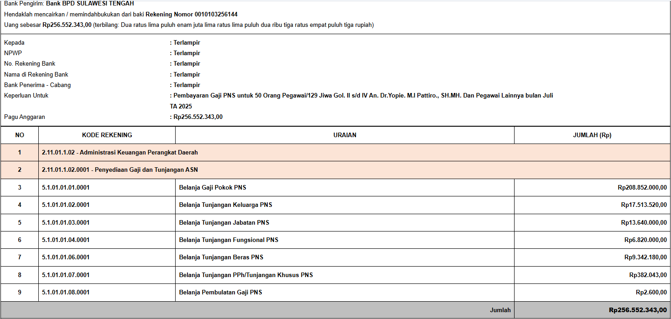Click account code 5.1.01.01.03.0001

click(66, 223)
